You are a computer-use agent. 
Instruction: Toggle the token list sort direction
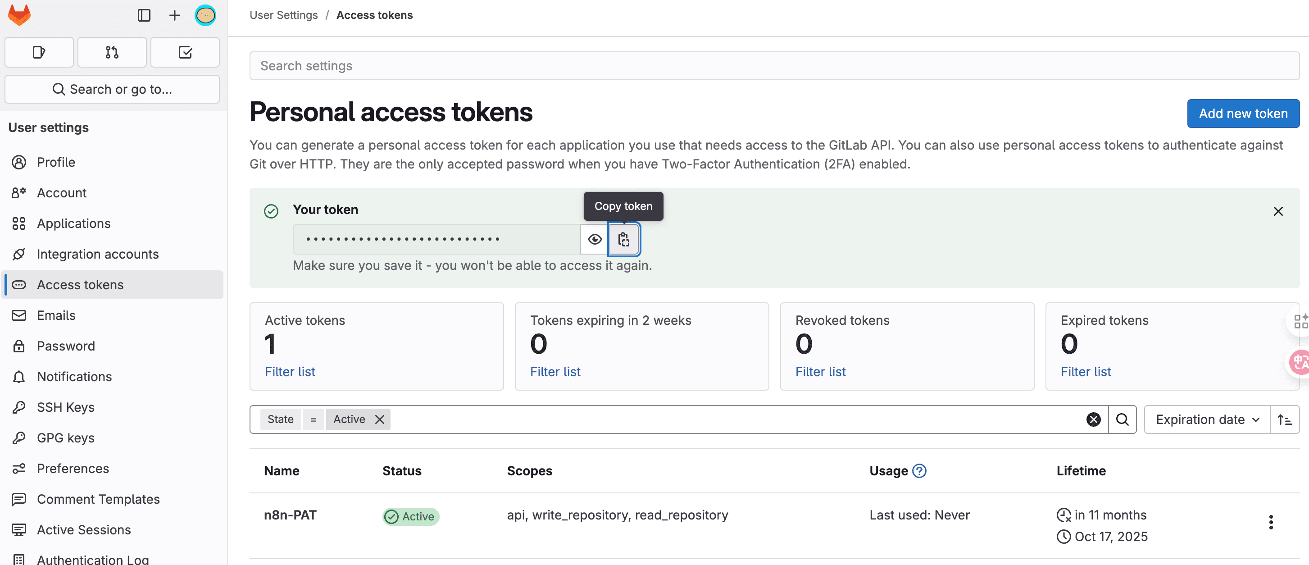[x=1285, y=419]
